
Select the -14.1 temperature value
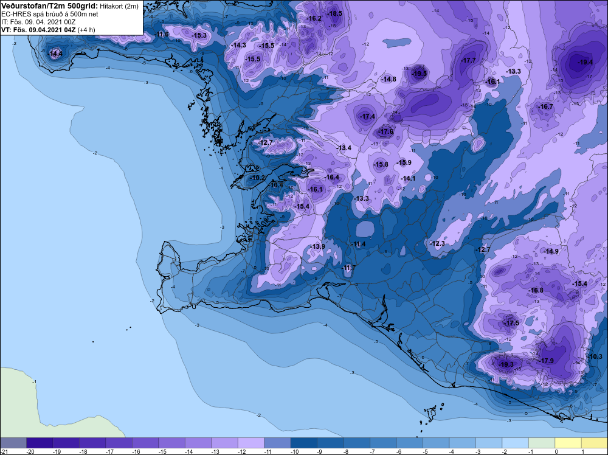[x=408, y=178]
